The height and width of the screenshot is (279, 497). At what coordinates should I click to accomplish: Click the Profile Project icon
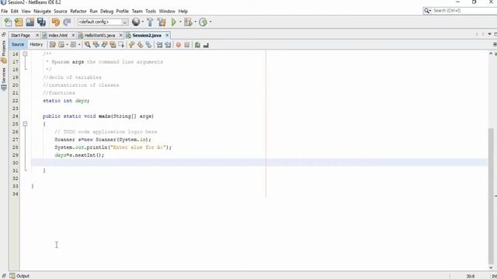(203, 22)
